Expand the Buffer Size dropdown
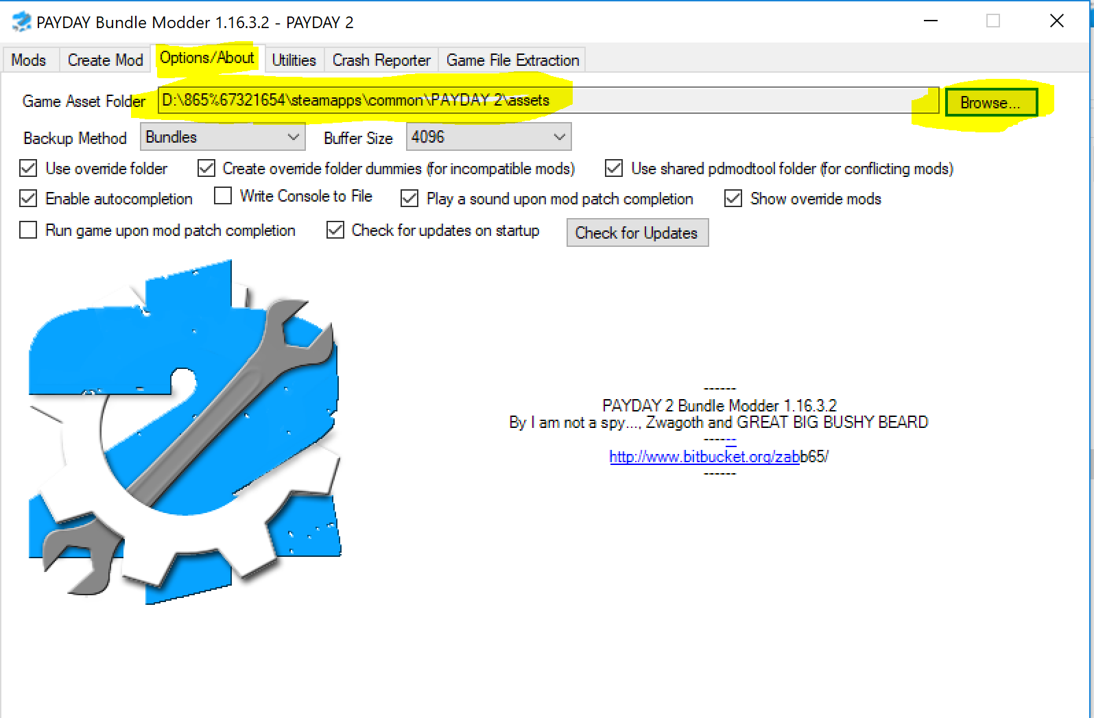The width and height of the screenshot is (1094, 718). point(488,137)
